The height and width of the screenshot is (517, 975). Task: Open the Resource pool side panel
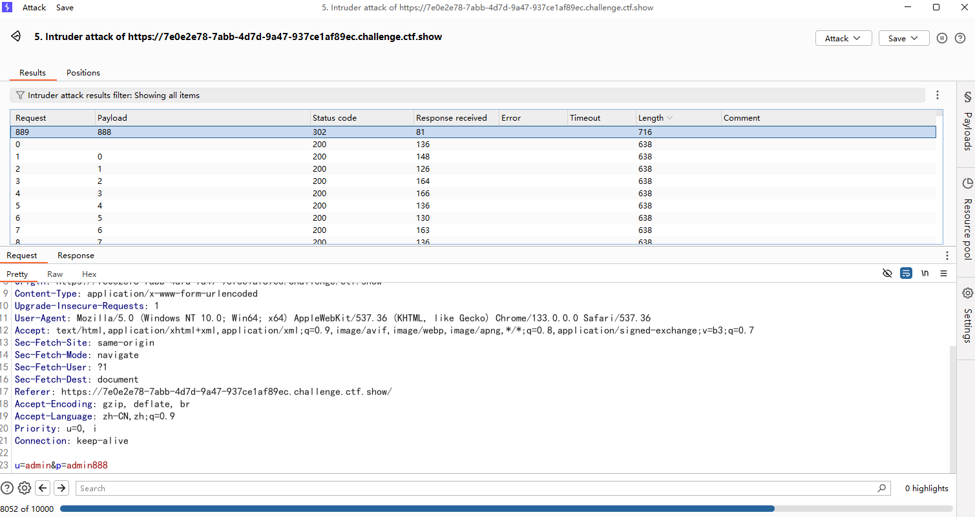pos(967,219)
